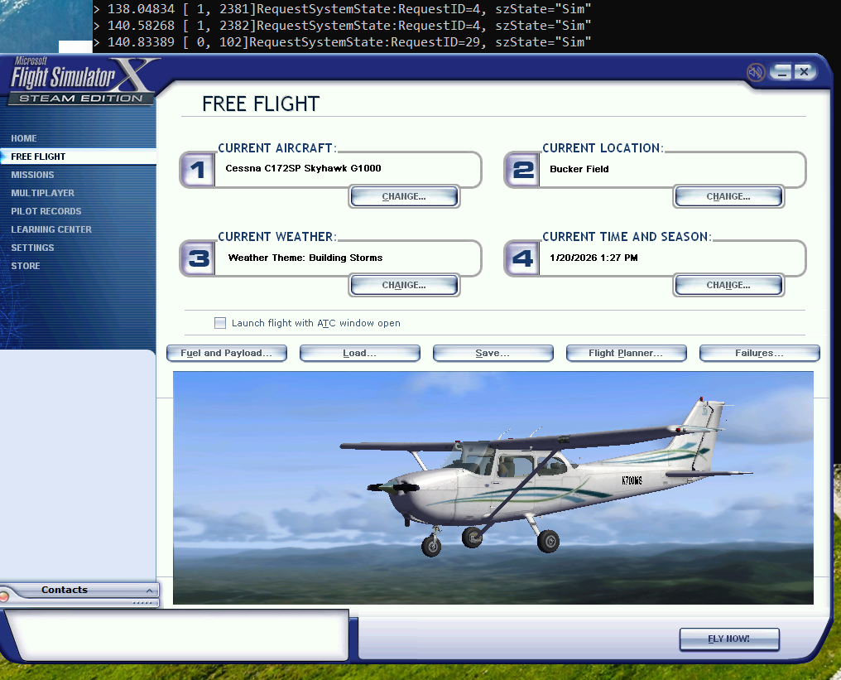The width and height of the screenshot is (841, 680).
Task: Go to Learning Center in sidebar
Action: point(51,229)
